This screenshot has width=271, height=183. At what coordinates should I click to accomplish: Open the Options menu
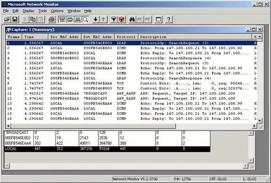click(57, 11)
